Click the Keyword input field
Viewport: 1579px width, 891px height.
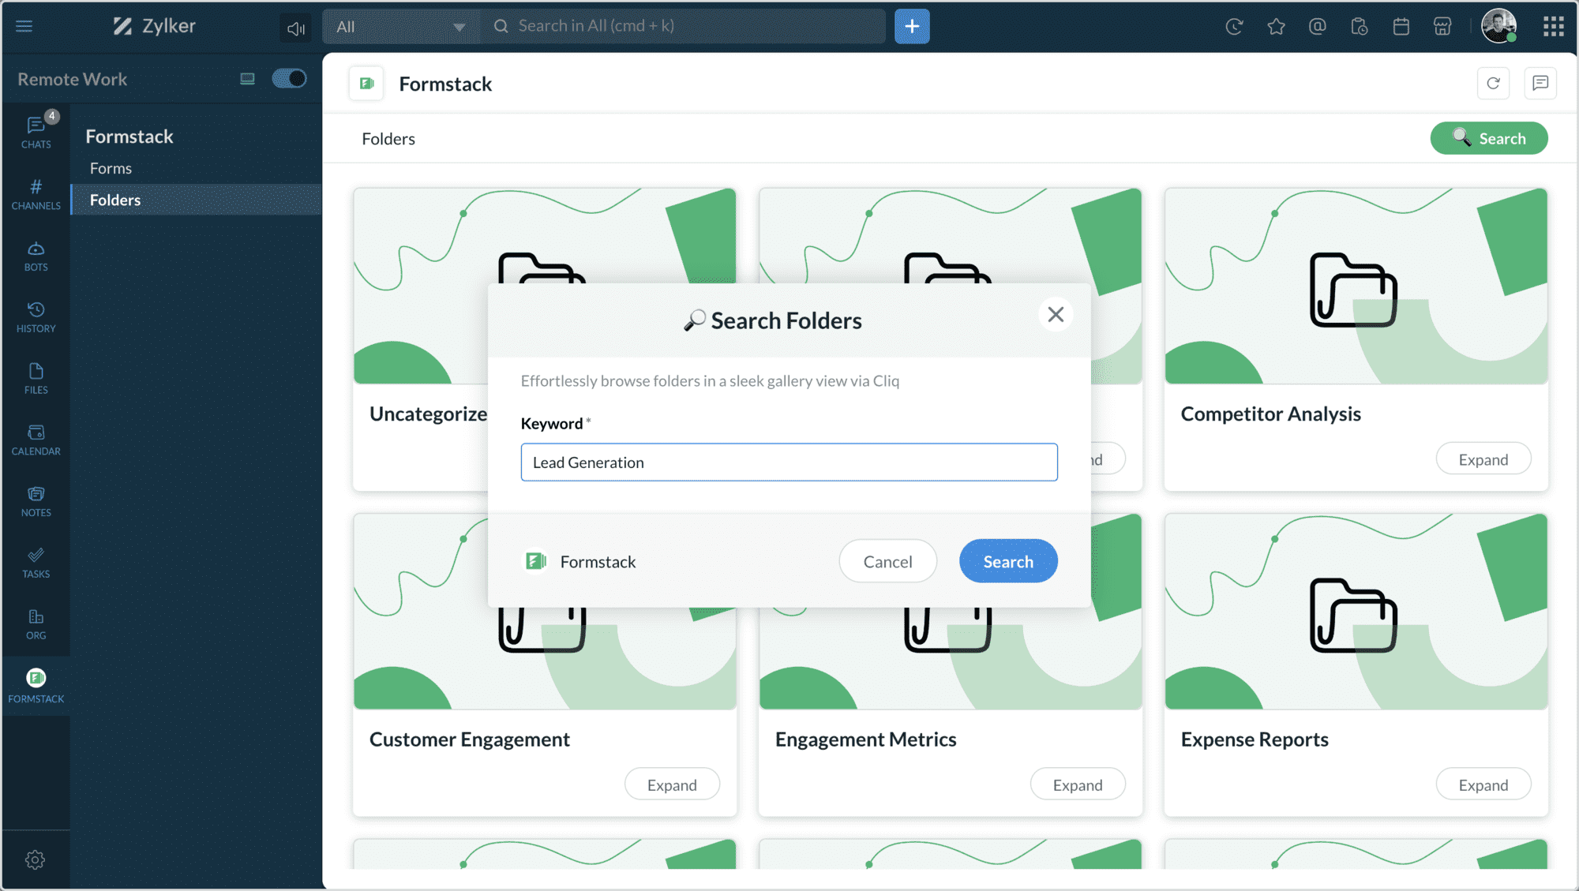coord(789,462)
